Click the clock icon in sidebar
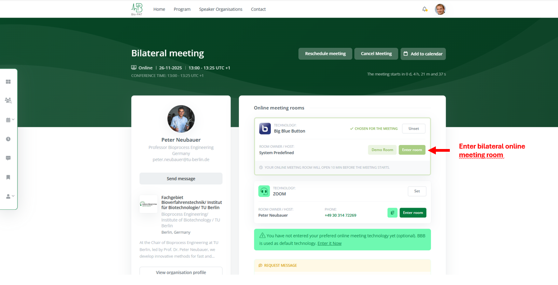The width and height of the screenshot is (558, 285). 8,139
